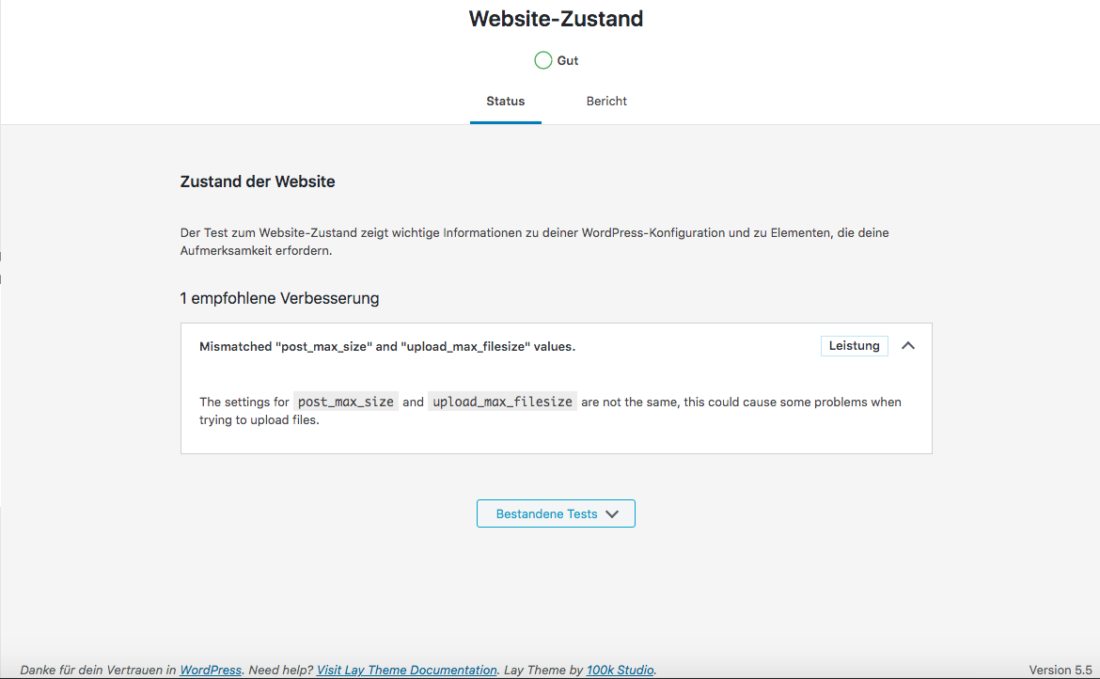Click the Leistung badge on the issue

point(854,346)
